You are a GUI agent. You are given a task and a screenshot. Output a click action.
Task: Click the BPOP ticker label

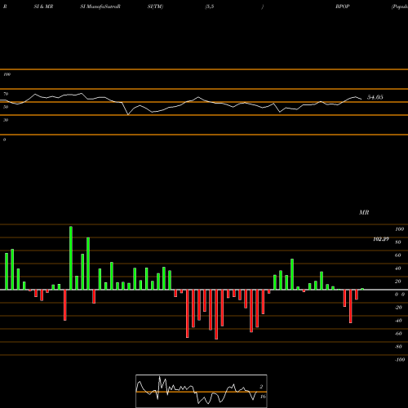pyautogui.click(x=343, y=7)
